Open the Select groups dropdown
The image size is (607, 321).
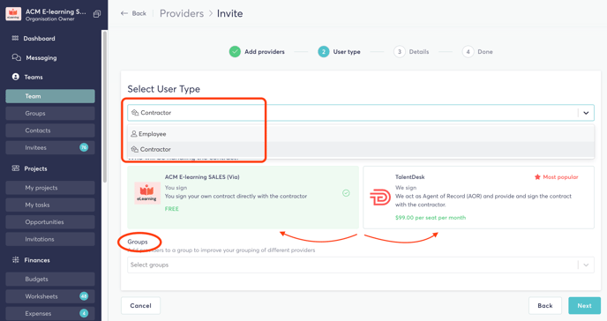click(x=360, y=265)
